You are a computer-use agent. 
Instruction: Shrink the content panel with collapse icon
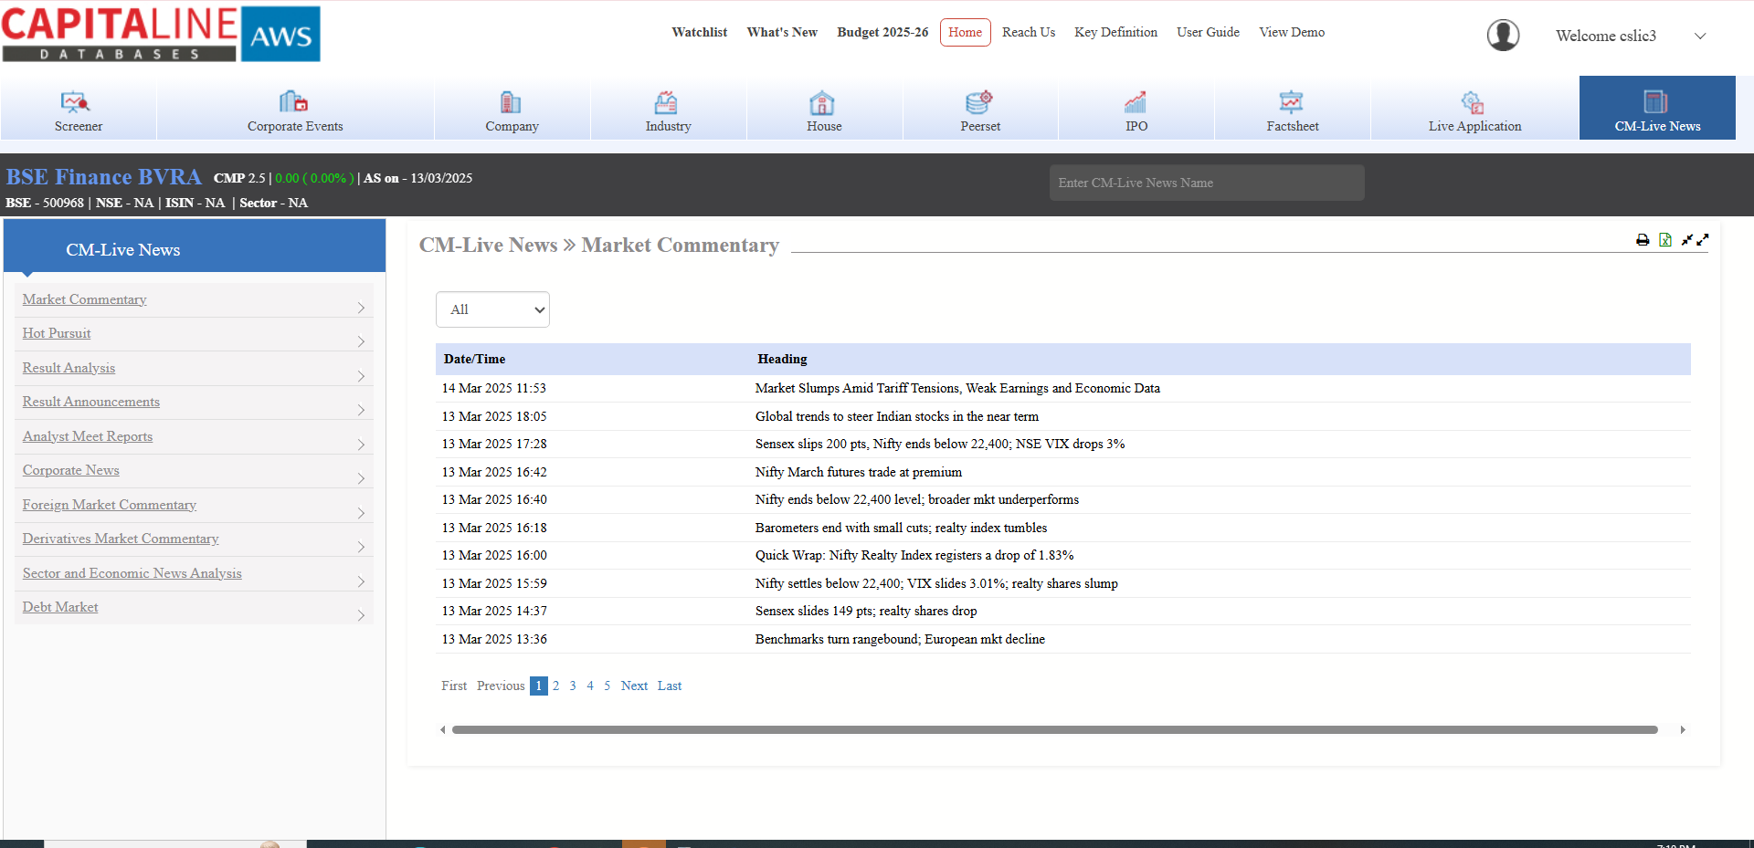tap(1687, 240)
